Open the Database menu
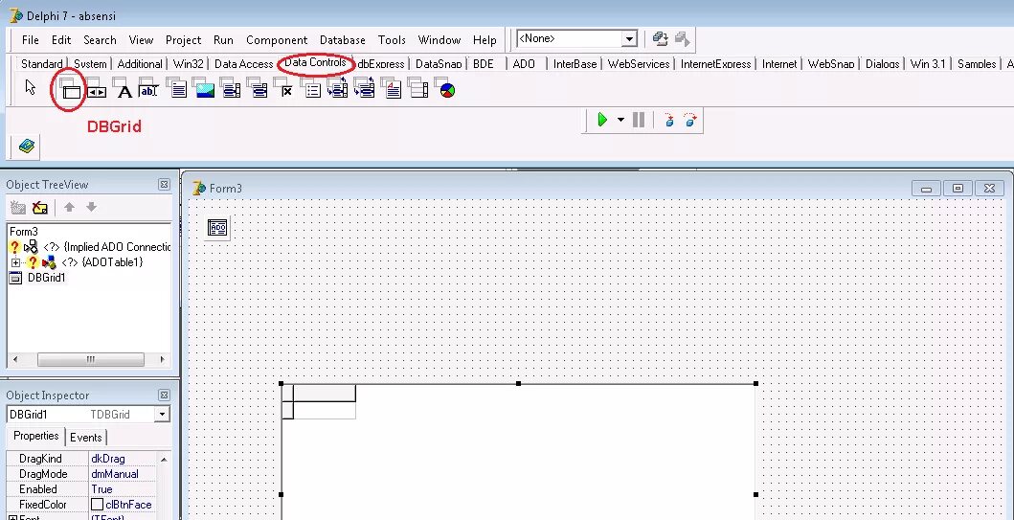Screen dimensions: 1014x520 [x=343, y=40]
